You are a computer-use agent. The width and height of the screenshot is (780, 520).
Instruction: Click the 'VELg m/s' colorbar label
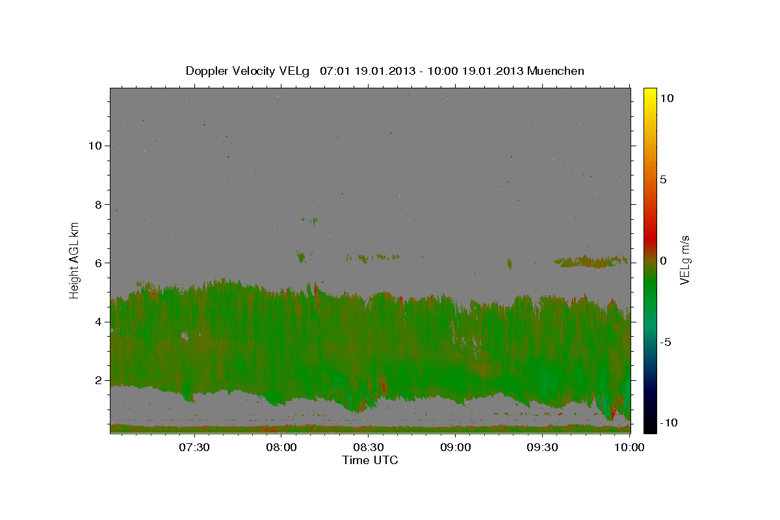(x=684, y=260)
